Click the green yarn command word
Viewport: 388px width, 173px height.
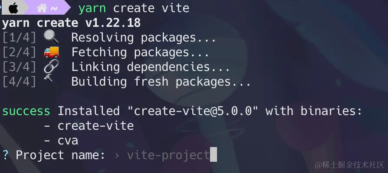click(92, 9)
